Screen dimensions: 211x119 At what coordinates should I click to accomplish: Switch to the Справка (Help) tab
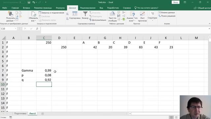pyautogui.click(x=127, y=8)
